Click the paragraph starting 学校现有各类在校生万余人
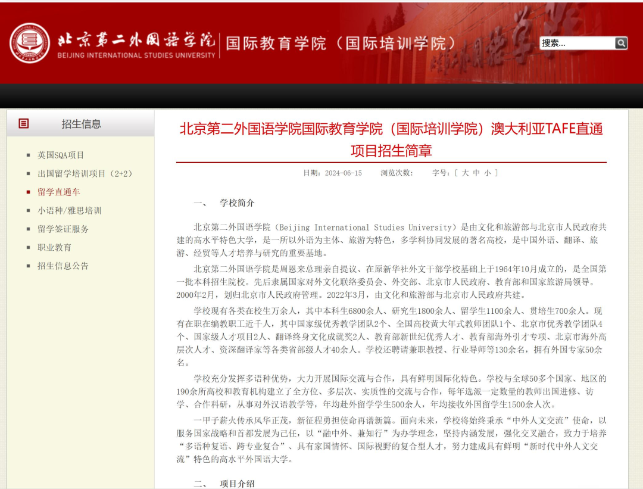 391,337
